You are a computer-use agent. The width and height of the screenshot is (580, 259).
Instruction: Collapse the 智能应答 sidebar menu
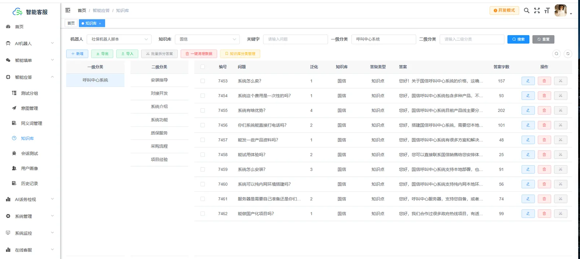coord(30,77)
